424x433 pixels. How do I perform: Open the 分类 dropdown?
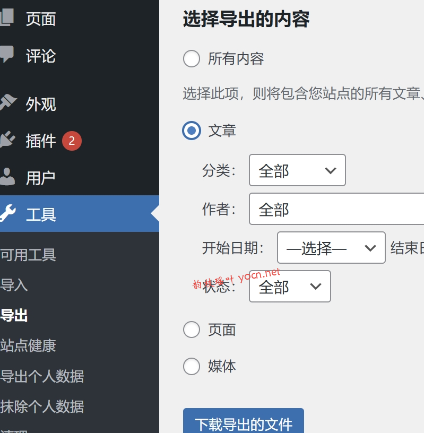[297, 170]
